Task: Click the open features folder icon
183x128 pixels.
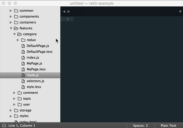Action: pyautogui.click(x=16, y=28)
